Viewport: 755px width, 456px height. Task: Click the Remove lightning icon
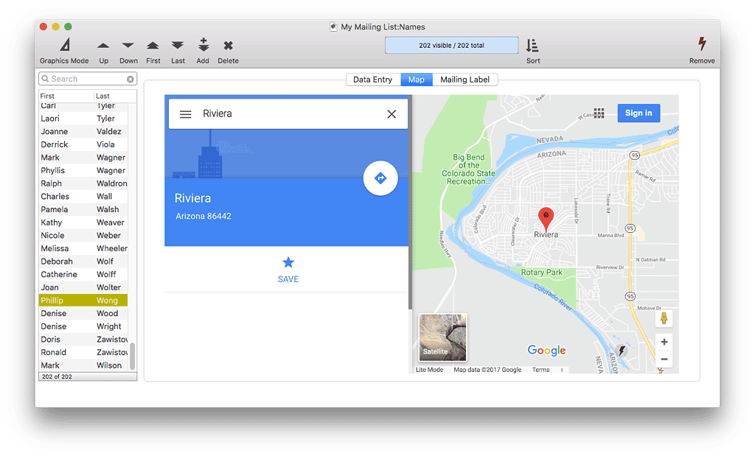(x=701, y=45)
